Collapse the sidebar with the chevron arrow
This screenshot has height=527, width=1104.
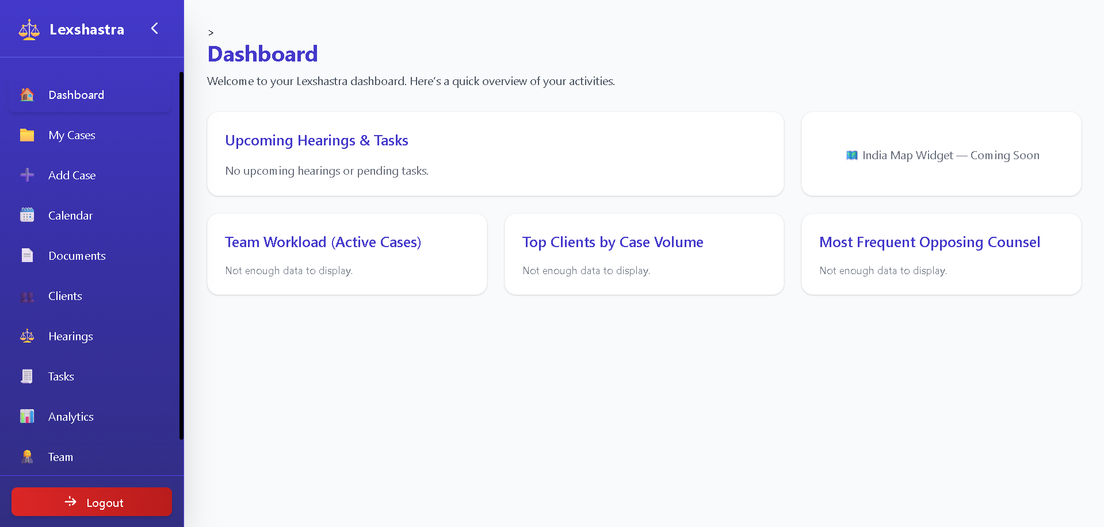[x=154, y=29]
